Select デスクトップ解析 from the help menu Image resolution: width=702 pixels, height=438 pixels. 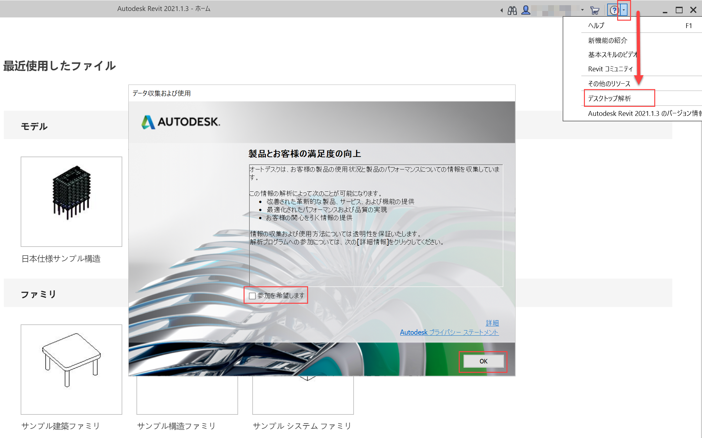coord(609,98)
